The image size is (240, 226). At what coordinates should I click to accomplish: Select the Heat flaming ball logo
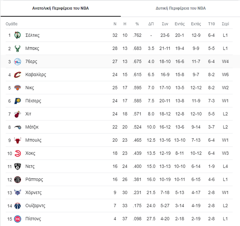[x=17, y=114]
